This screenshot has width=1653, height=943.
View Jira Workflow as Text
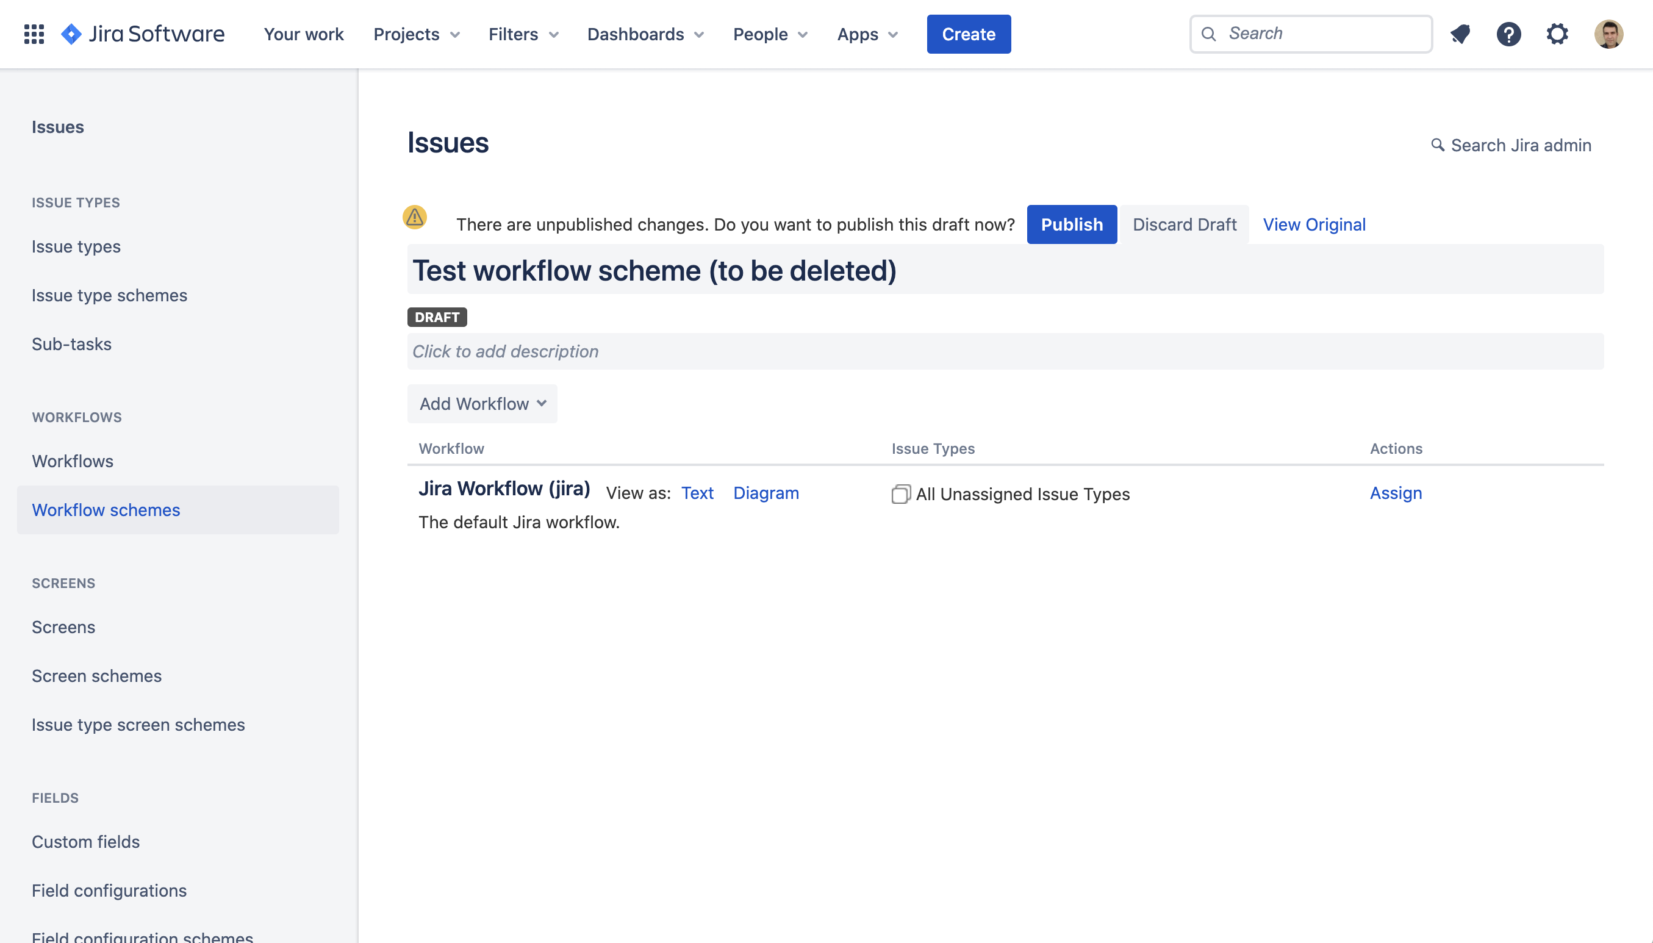tap(697, 493)
